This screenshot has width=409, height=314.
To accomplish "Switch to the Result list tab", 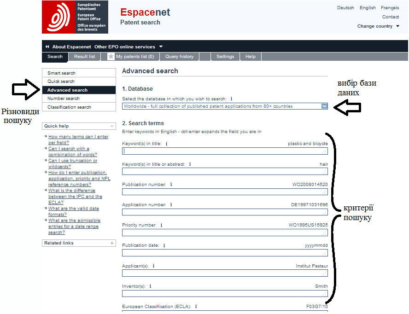I will (x=84, y=57).
